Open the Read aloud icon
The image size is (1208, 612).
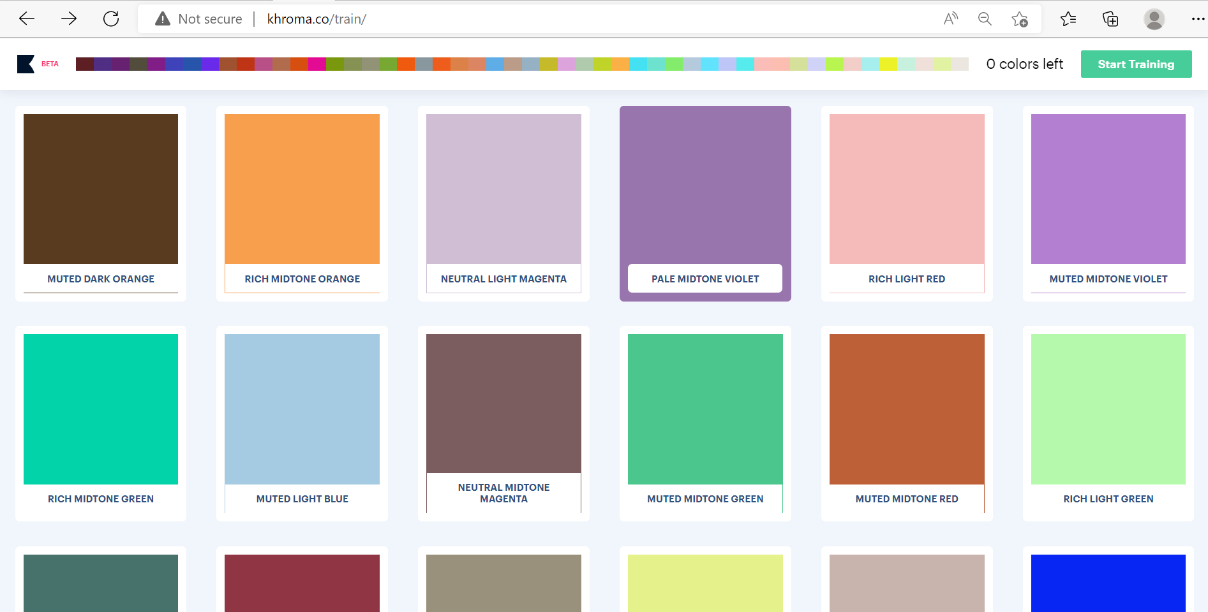point(951,19)
